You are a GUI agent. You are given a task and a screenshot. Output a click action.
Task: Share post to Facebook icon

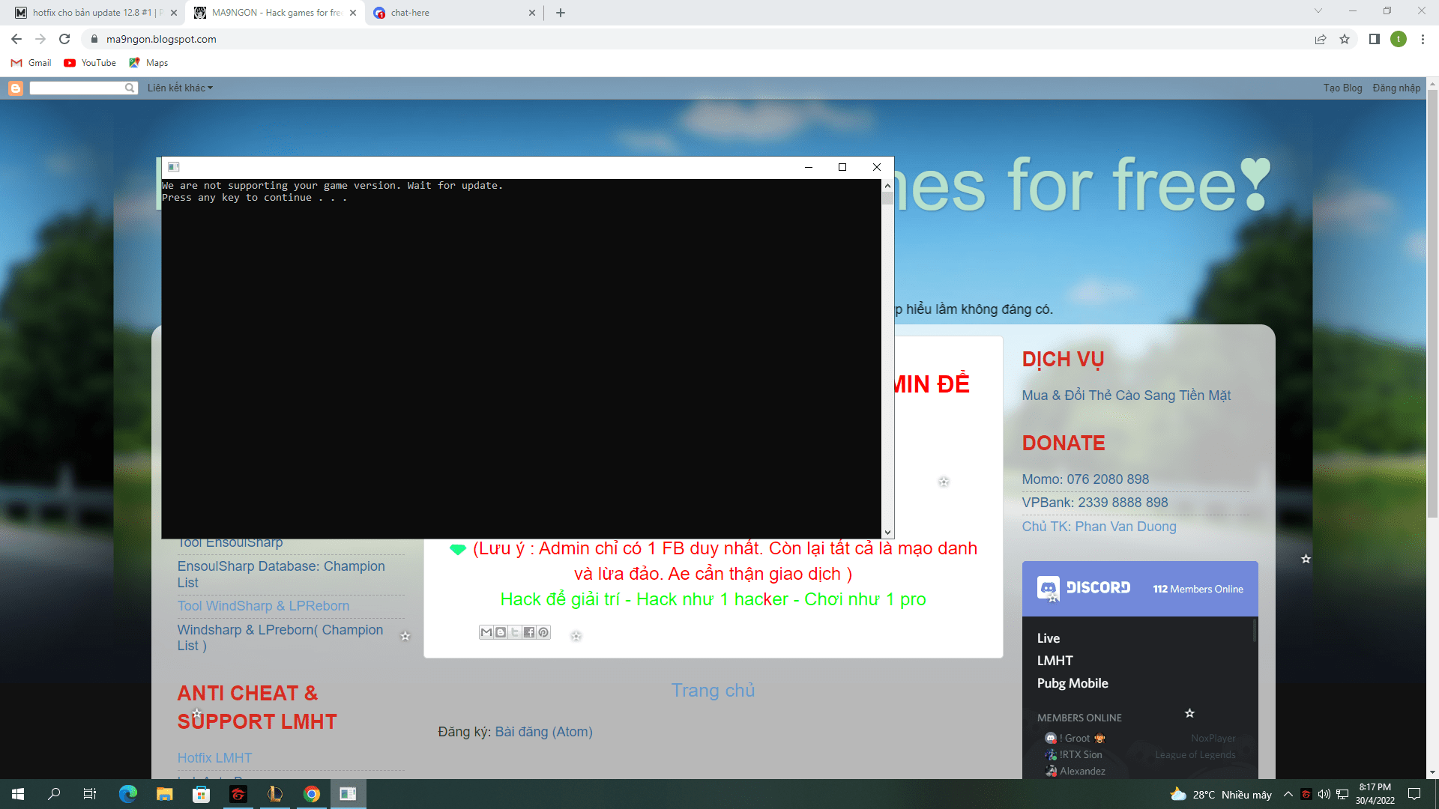[529, 632]
